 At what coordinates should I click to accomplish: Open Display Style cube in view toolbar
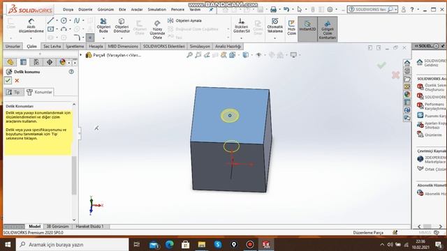tap(245, 55)
